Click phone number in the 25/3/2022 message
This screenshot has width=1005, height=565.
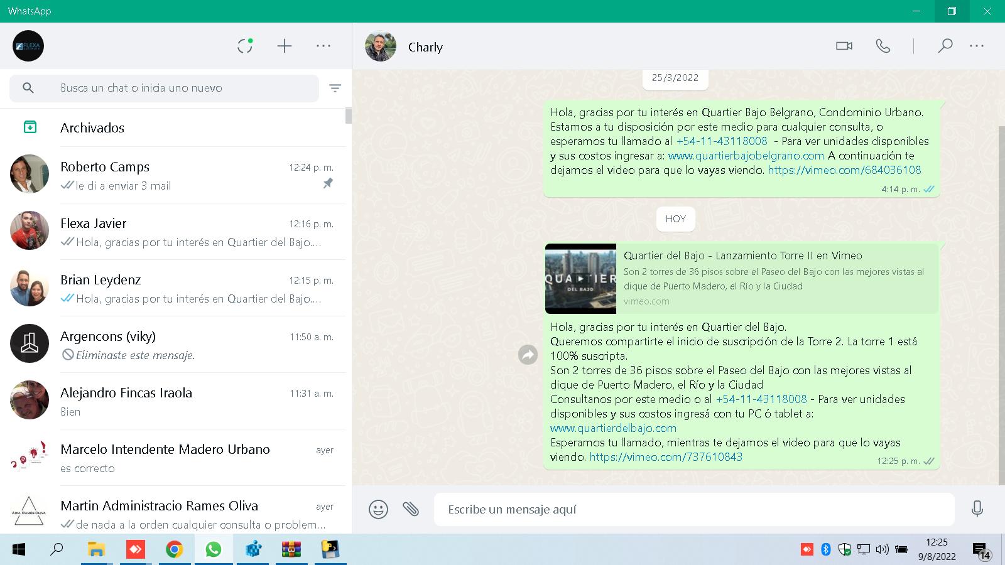[x=722, y=141]
